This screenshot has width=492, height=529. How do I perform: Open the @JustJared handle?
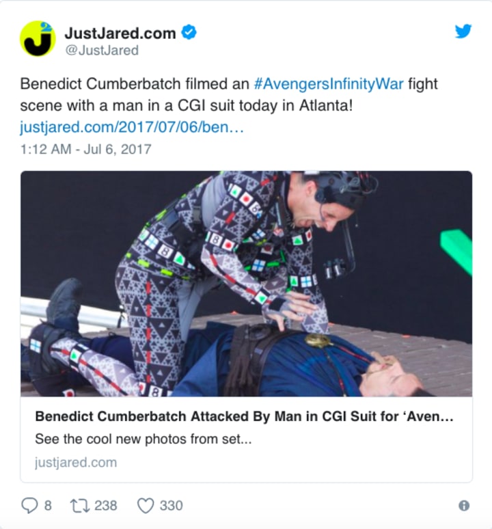[102, 51]
